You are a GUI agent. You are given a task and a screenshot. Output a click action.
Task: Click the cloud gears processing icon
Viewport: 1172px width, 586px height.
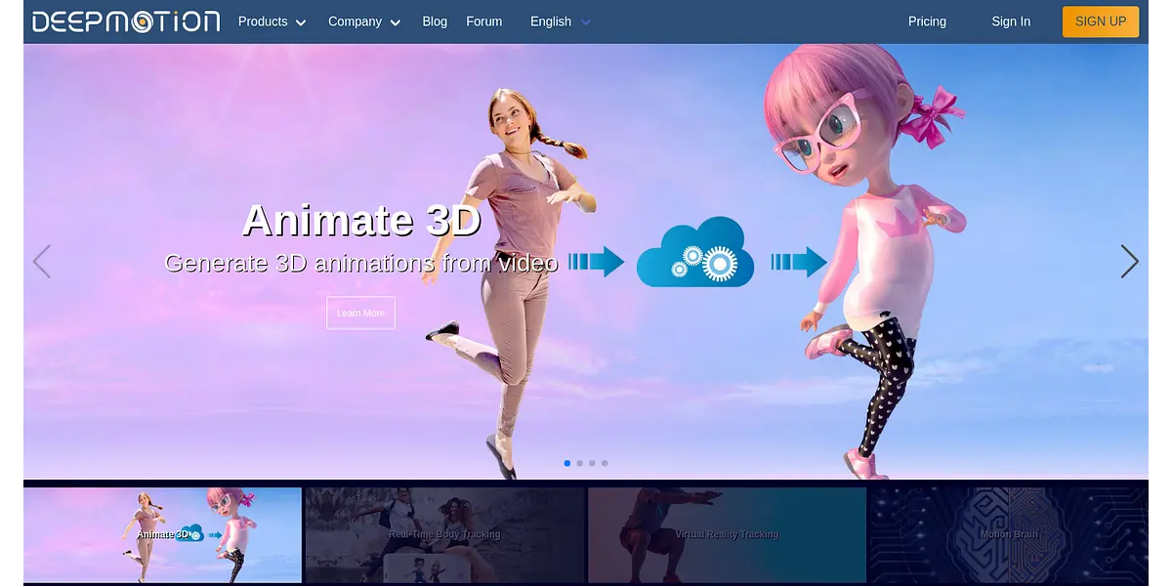click(x=695, y=253)
